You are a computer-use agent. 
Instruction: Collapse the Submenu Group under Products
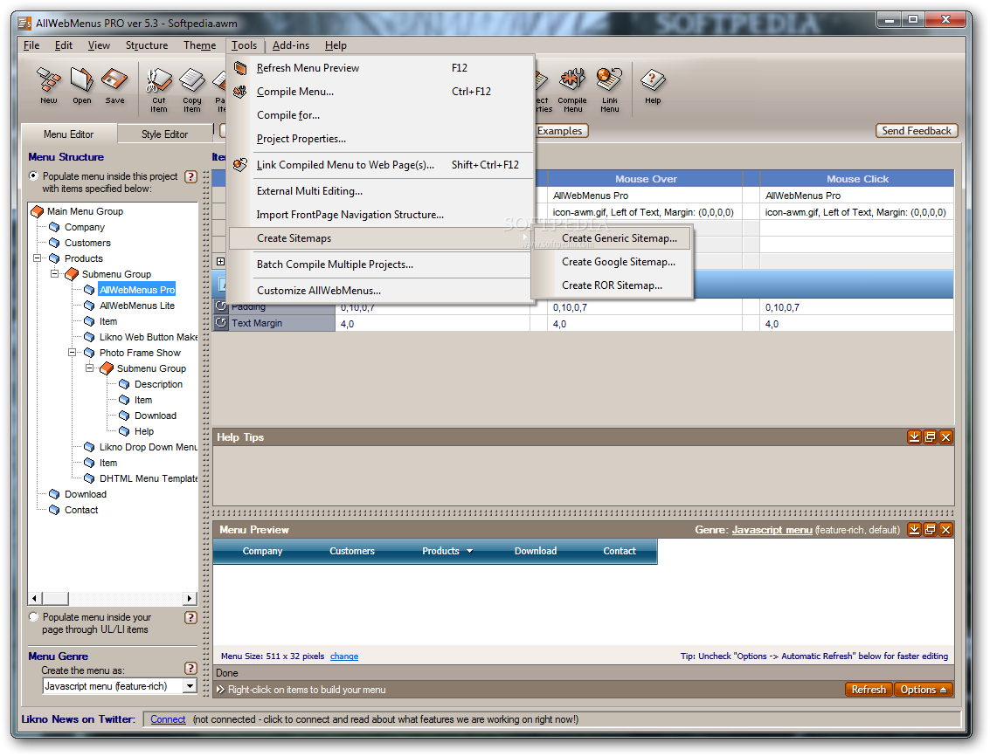pos(55,274)
